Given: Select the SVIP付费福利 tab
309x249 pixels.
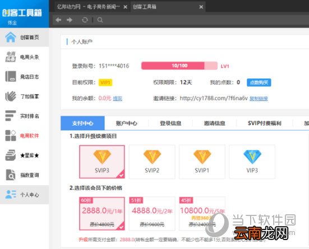Looking at the screenshot, I should 265,123.
